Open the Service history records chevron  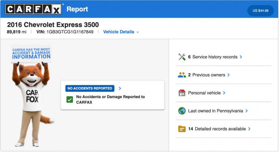tap(241, 57)
